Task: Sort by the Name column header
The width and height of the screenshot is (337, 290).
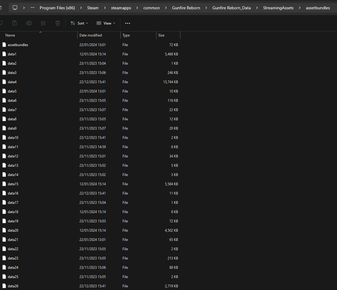Action: tap(39, 35)
